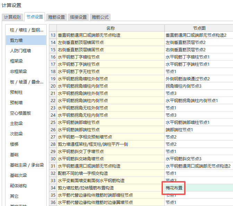The image size is (233, 206).
Task: Select row 14 左侧垂直筋顶层锚固节点
Action: [x=111, y=43]
